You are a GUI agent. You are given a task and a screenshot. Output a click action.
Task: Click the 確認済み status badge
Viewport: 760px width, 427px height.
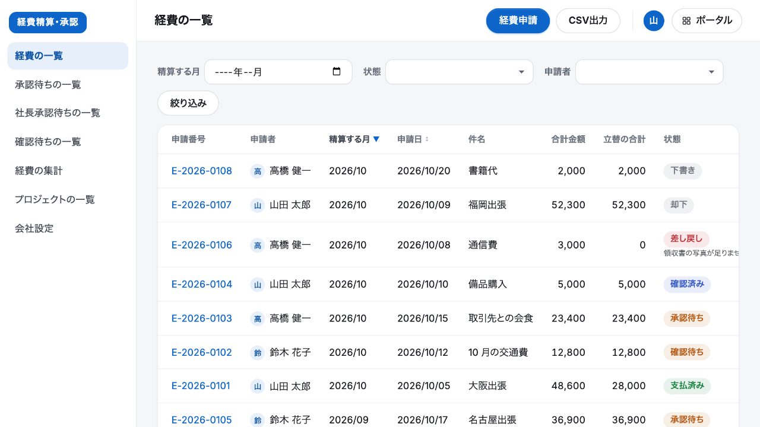pos(687,285)
